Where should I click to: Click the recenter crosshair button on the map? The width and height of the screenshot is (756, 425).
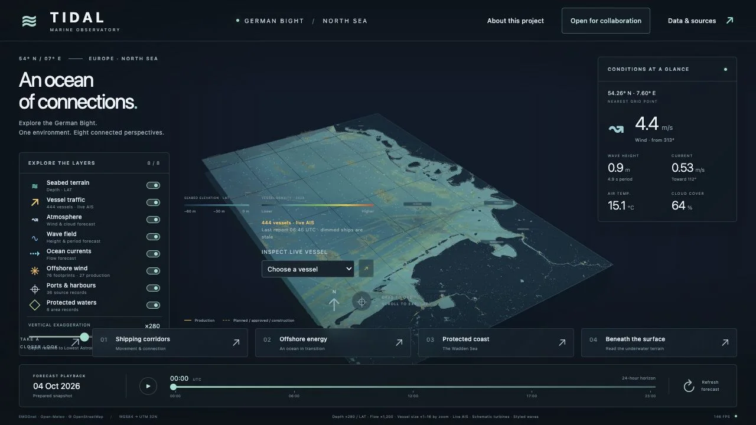pyautogui.click(x=361, y=302)
